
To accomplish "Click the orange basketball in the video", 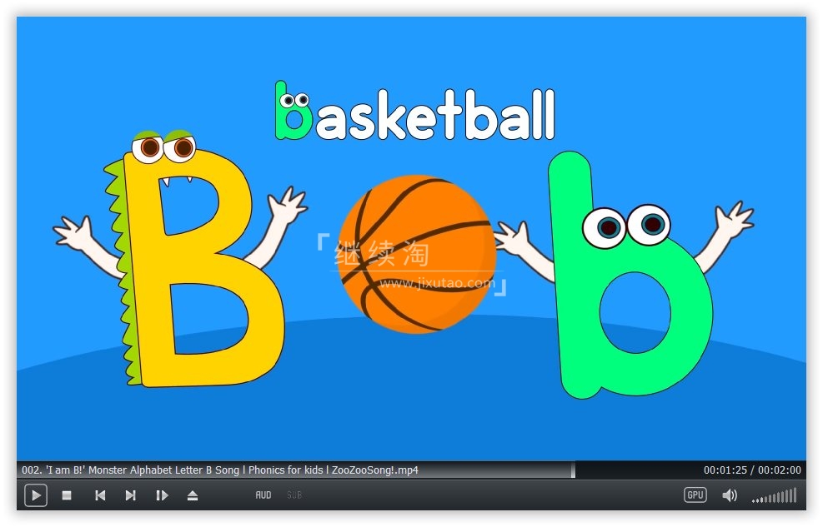I will coord(417,254).
